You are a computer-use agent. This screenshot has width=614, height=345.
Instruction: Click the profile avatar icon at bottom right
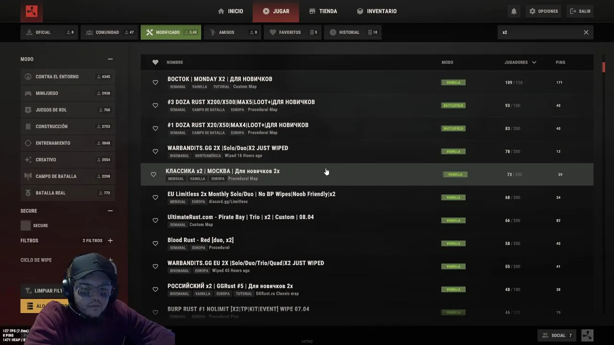[587, 335]
